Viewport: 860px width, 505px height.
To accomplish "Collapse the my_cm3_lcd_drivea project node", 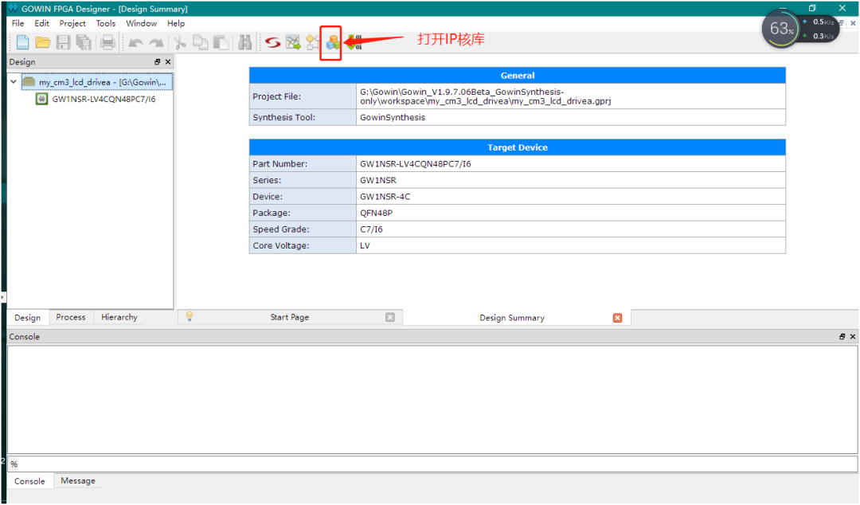I will point(14,82).
